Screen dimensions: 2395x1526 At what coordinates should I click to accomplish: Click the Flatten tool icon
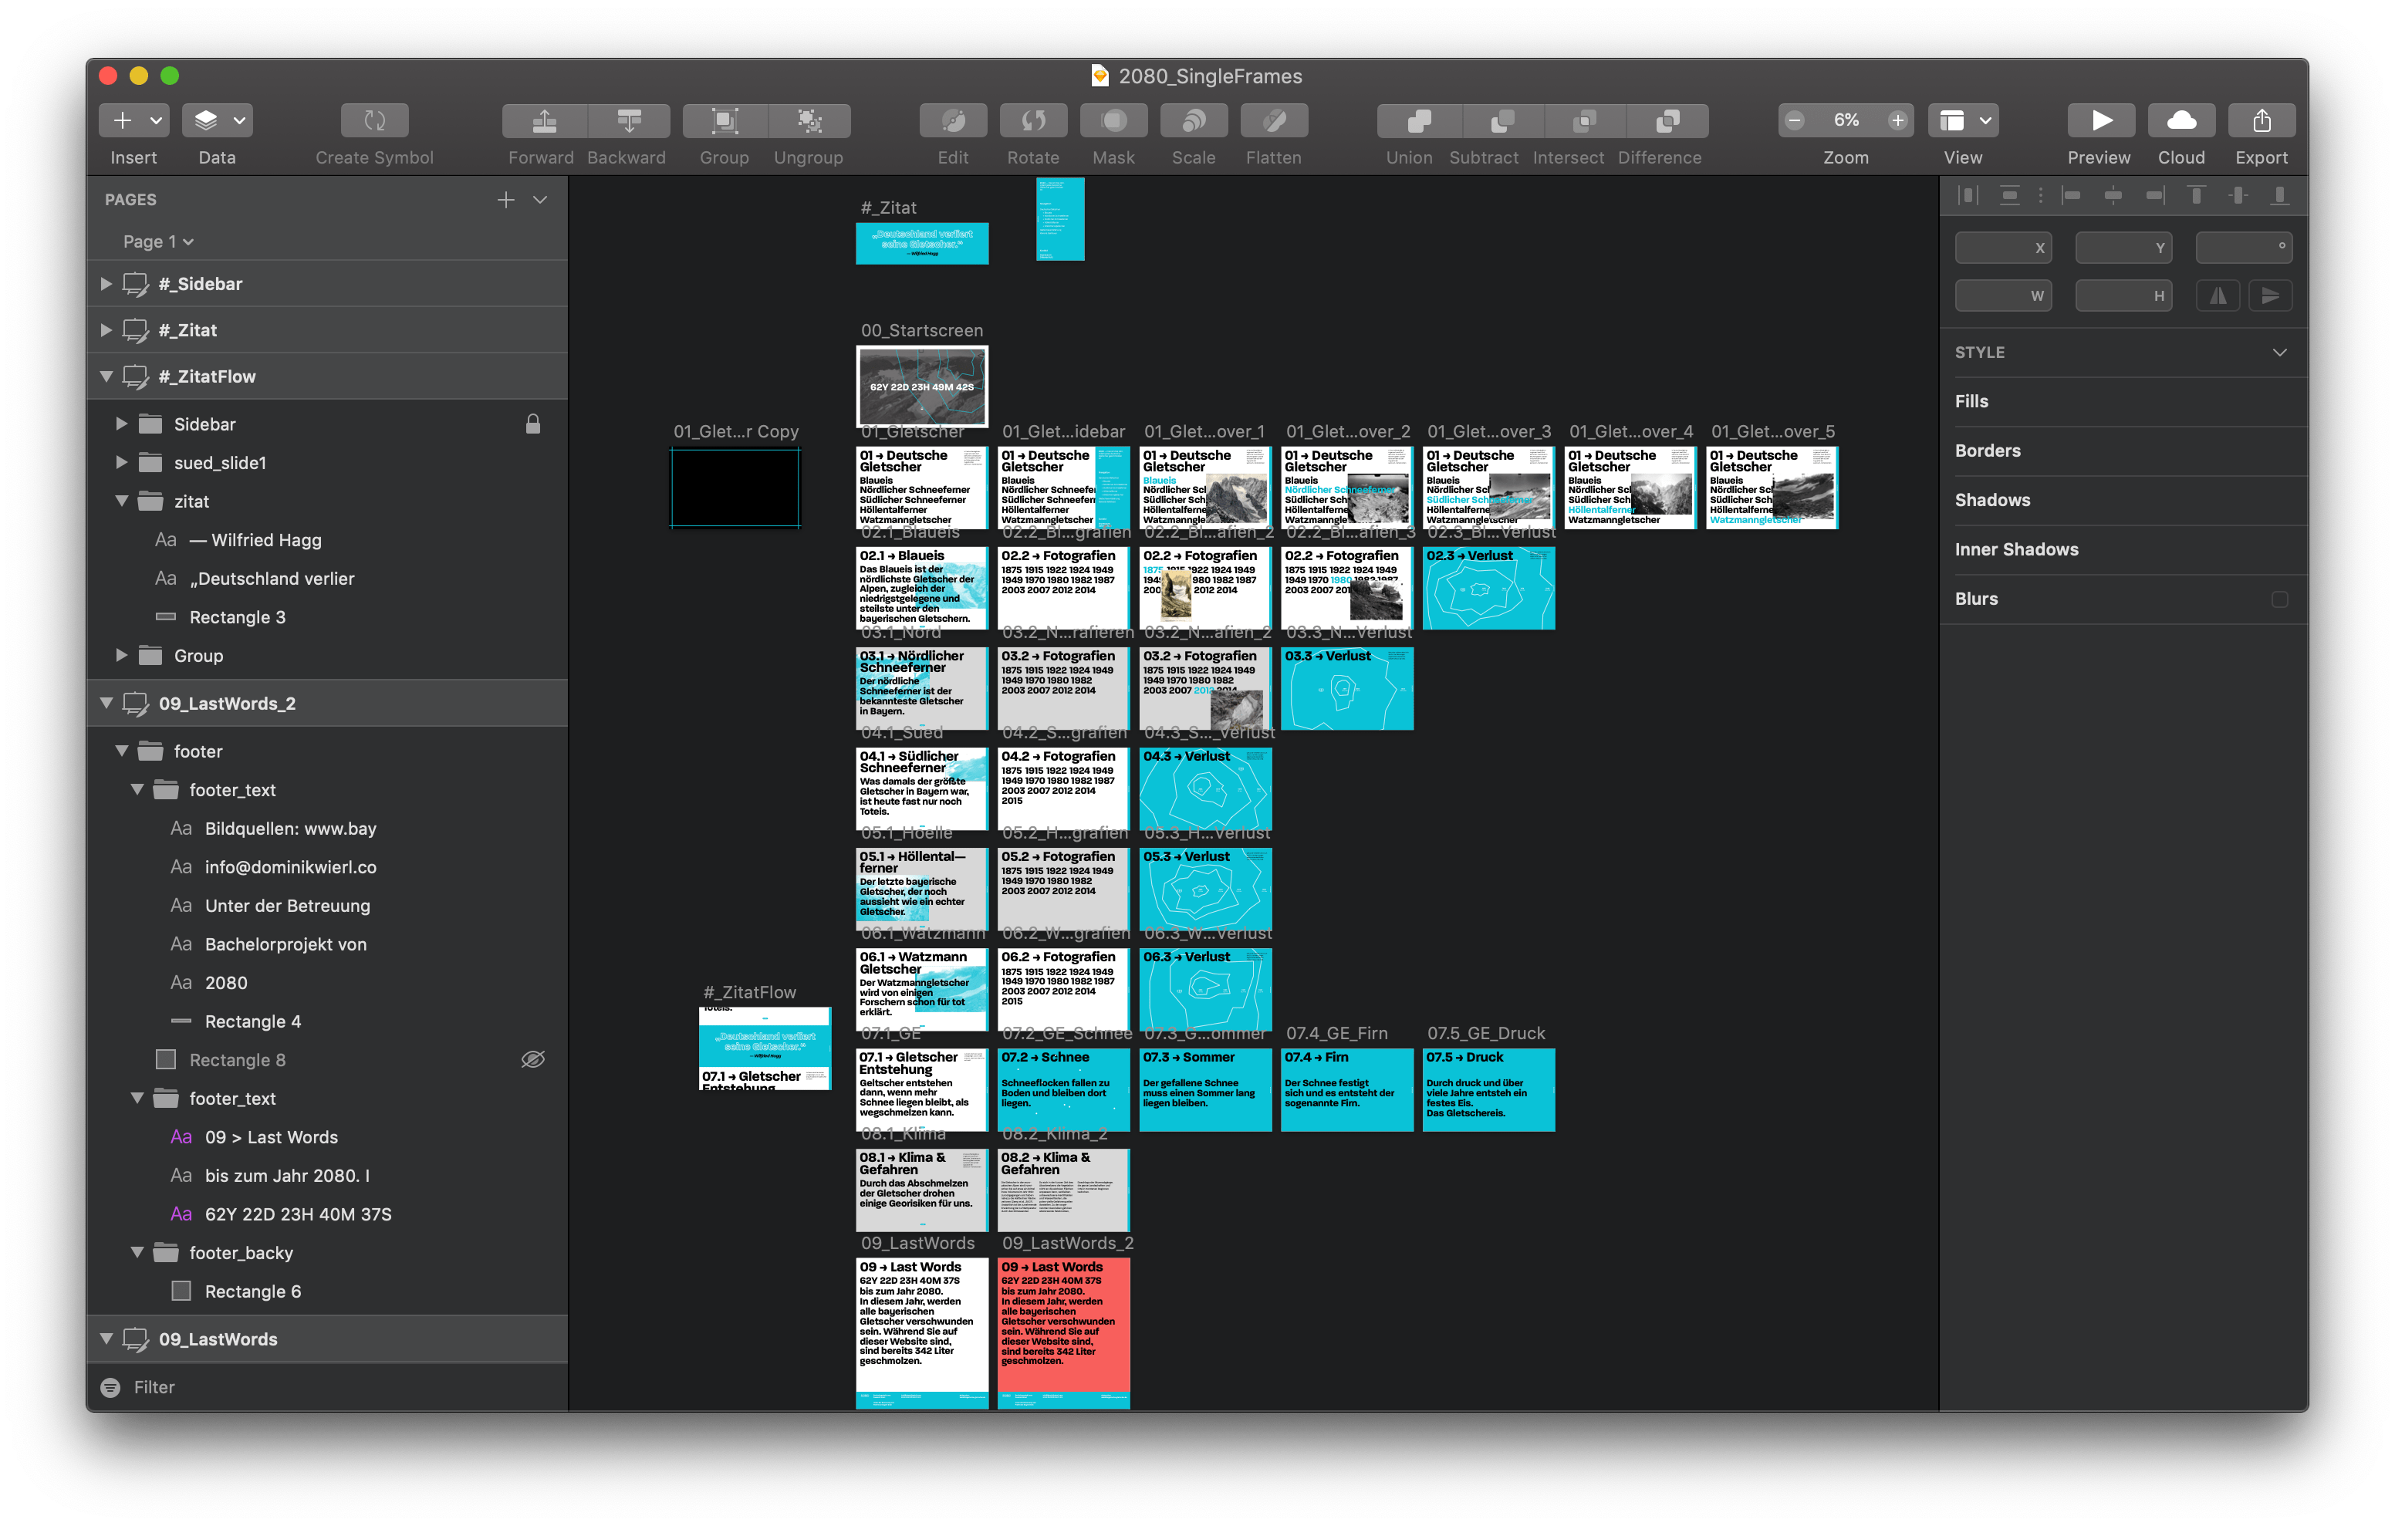coord(1274,120)
